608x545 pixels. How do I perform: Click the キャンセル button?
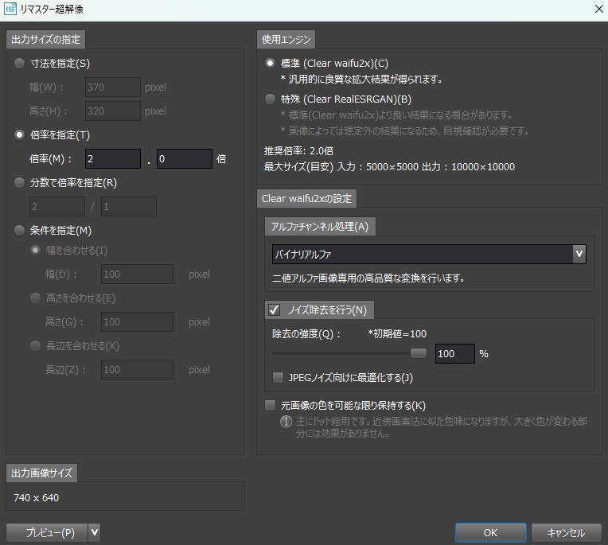click(566, 532)
